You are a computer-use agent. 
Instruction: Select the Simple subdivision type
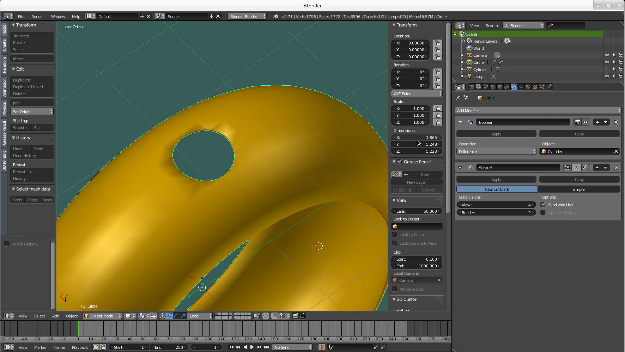(x=578, y=189)
